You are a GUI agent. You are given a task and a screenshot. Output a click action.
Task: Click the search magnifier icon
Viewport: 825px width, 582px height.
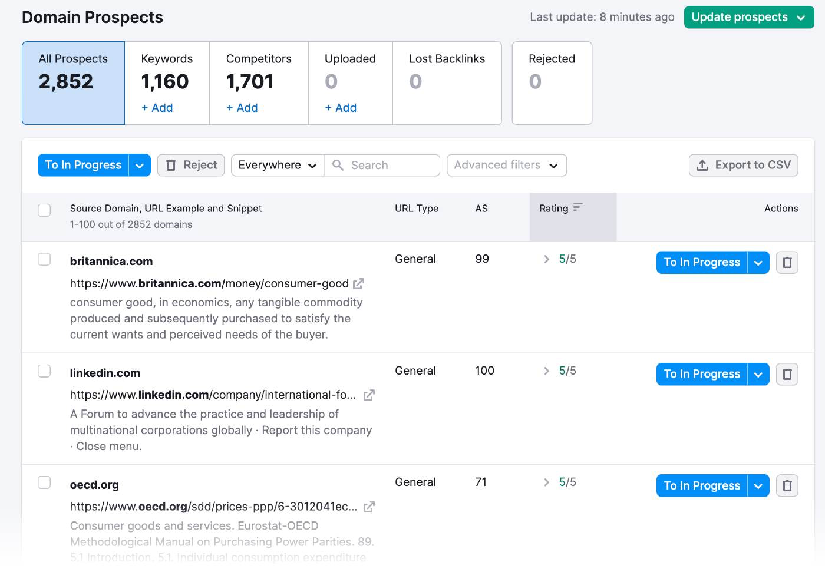tap(337, 165)
